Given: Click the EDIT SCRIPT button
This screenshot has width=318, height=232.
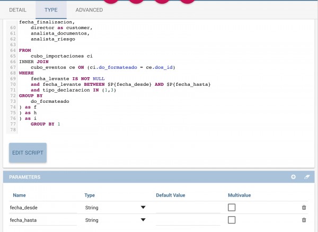Looking at the screenshot, I should 28,153.
